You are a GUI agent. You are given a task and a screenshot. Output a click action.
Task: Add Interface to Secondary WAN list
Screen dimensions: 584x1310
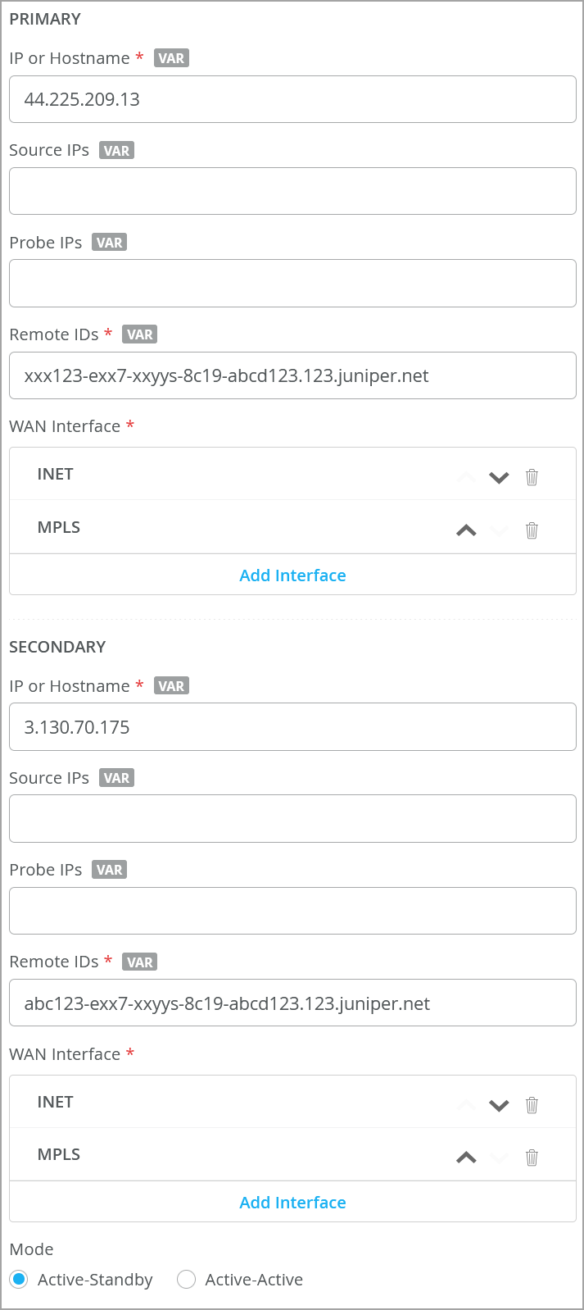[292, 1203]
